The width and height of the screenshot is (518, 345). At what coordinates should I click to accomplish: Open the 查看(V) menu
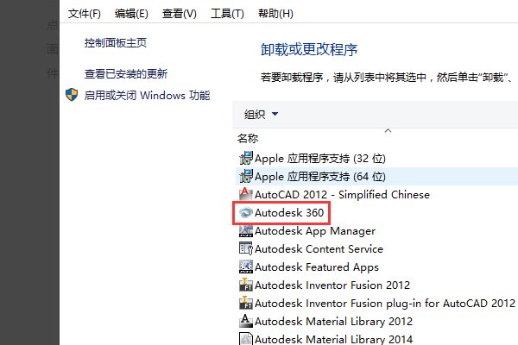(180, 14)
